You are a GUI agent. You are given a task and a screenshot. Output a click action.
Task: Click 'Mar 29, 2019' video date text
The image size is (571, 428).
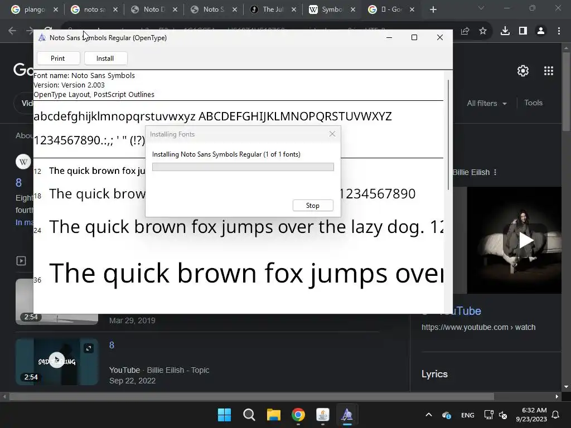[132, 320]
